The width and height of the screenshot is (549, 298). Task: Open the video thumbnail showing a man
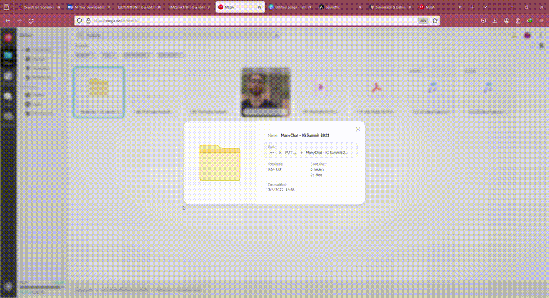pyautogui.click(x=265, y=92)
